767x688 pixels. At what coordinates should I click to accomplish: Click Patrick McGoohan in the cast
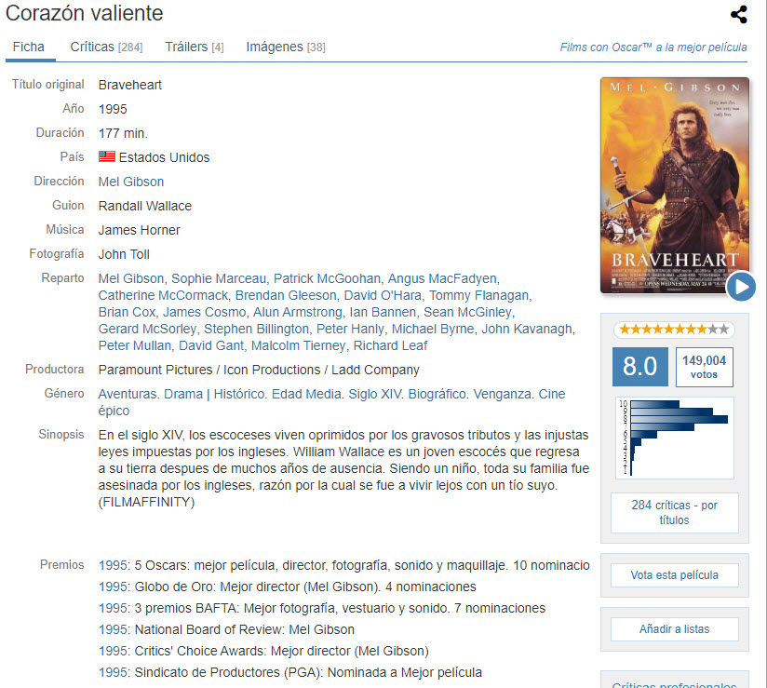(x=327, y=278)
